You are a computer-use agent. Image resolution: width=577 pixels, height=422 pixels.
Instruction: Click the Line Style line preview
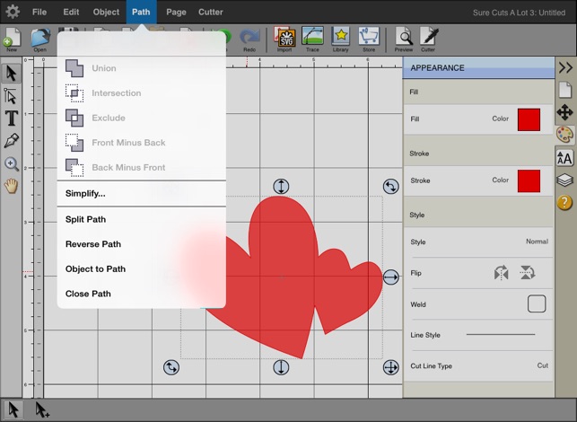pyautogui.click(x=500, y=335)
